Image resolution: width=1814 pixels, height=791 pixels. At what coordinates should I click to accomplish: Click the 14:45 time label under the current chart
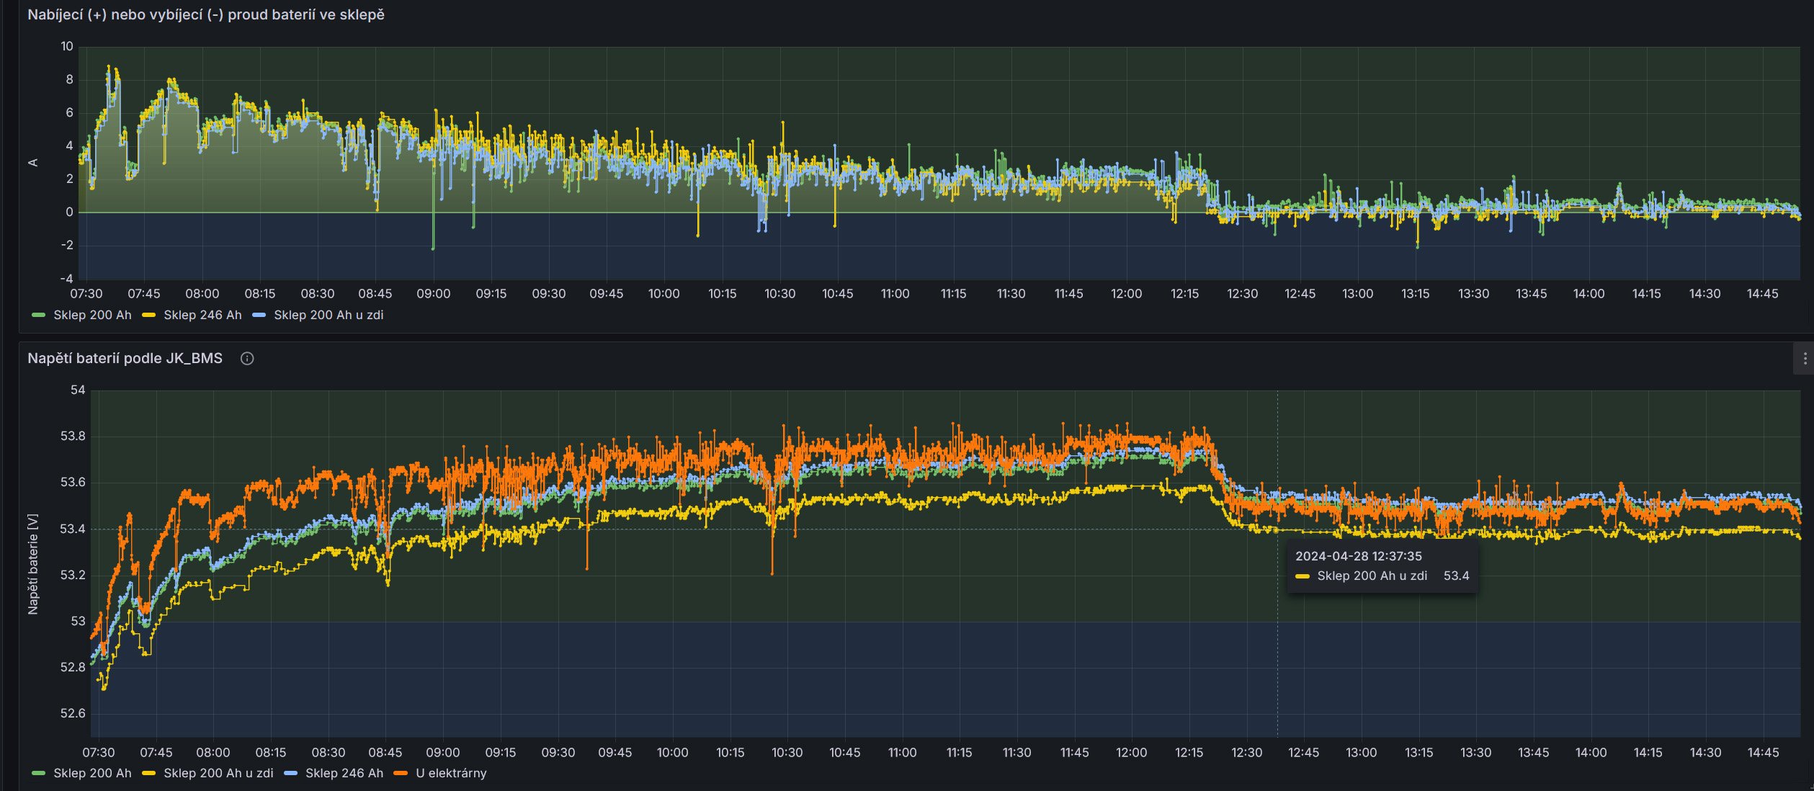[x=1762, y=294]
